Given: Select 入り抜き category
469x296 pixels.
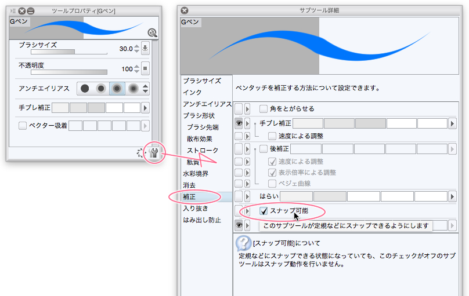Looking at the screenshot, I should [x=195, y=209].
